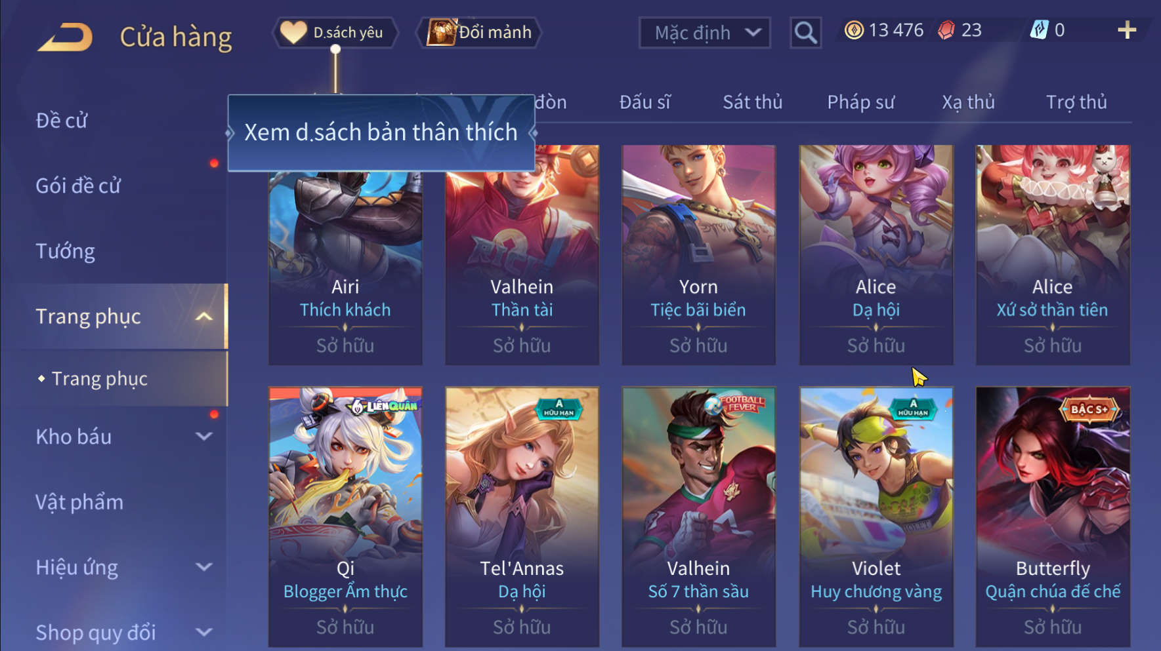Switch to the Pháp sư tab
Viewport: 1161px width, 651px height.
(860, 102)
